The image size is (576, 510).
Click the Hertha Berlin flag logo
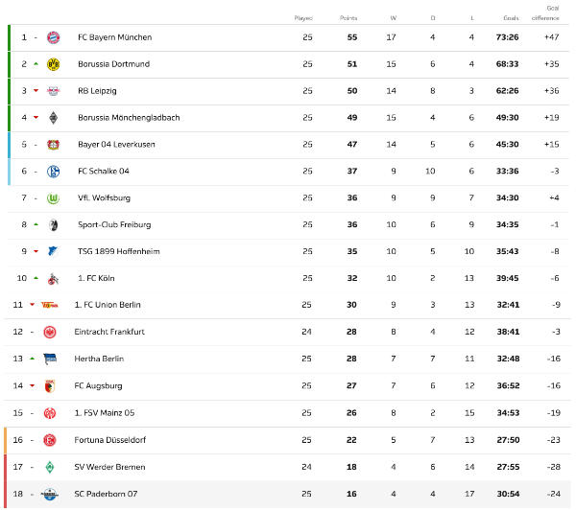coord(50,359)
